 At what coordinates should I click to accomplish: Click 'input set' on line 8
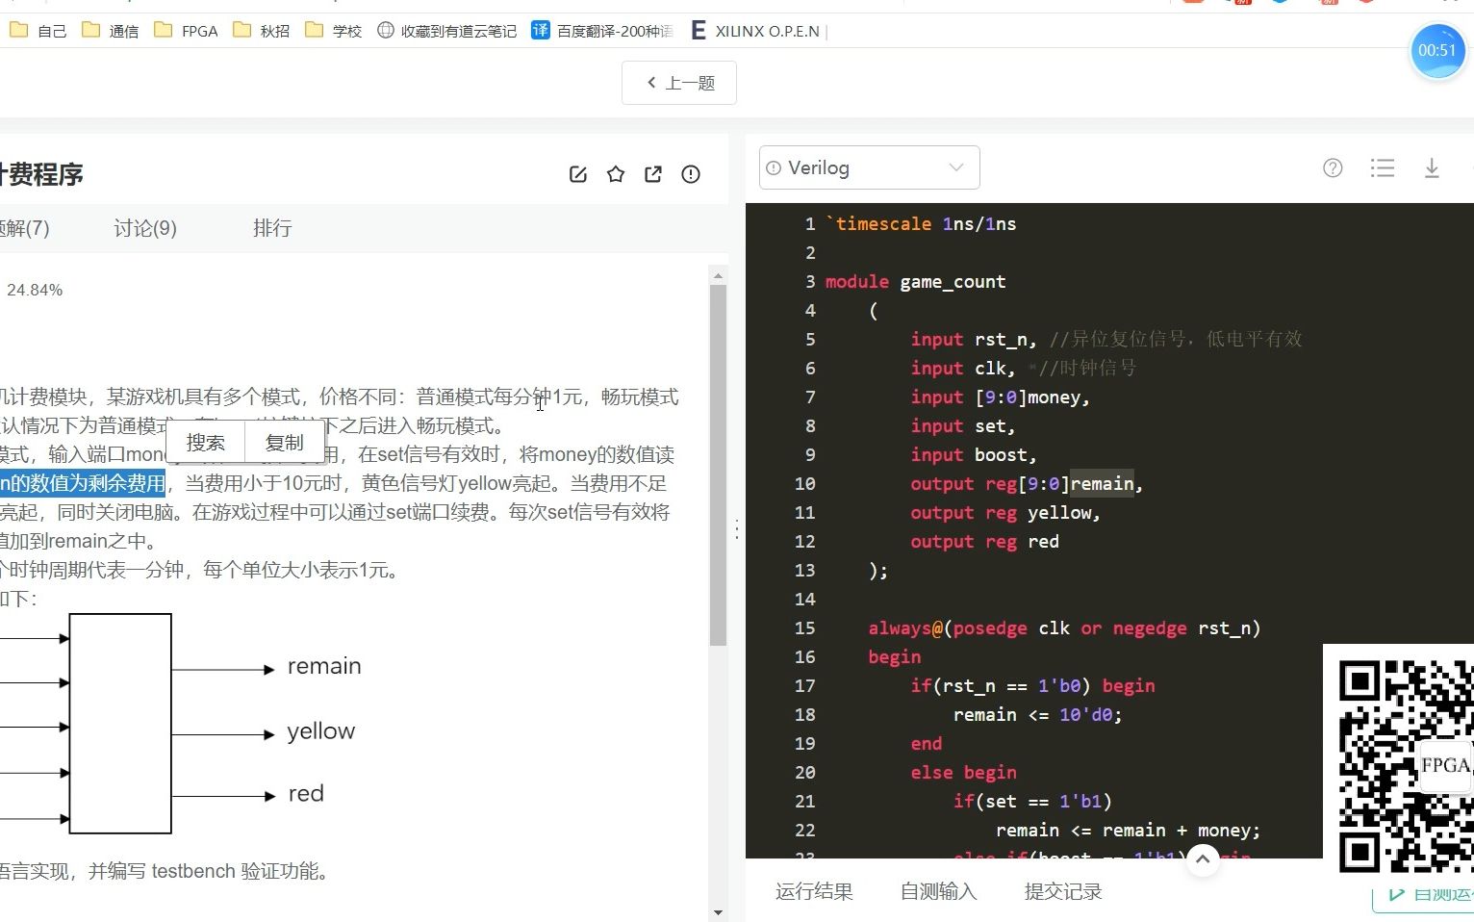pos(962,425)
